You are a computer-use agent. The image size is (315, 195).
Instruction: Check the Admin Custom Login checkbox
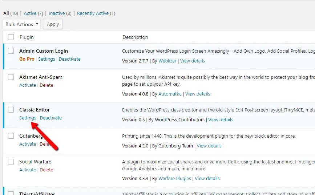tap(11, 51)
